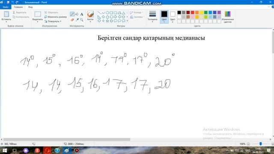Click the zoom out minus button
This screenshot has width=274, height=154.
[248, 144]
